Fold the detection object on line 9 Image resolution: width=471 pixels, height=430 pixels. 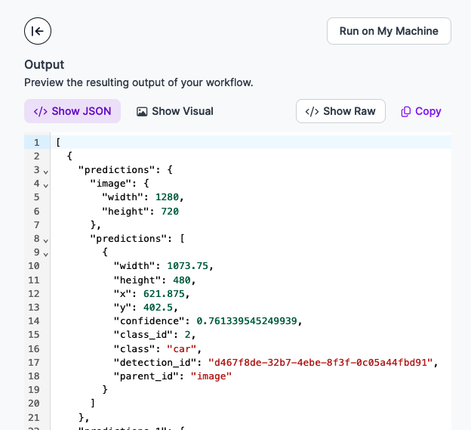pyautogui.click(x=46, y=252)
